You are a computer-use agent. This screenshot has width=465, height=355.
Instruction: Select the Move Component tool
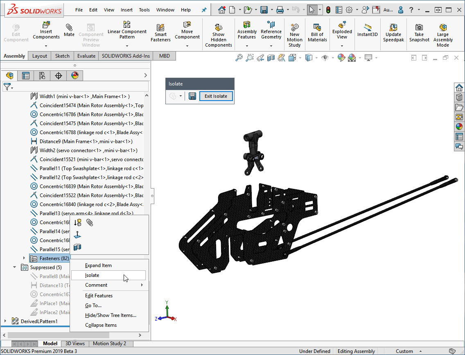(x=187, y=30)
